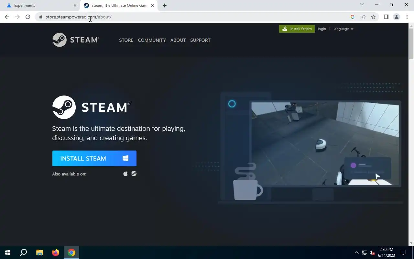This screenshot has height=259, width=414.
Task: Click the green Install Steam button
Action: (297, 29)
